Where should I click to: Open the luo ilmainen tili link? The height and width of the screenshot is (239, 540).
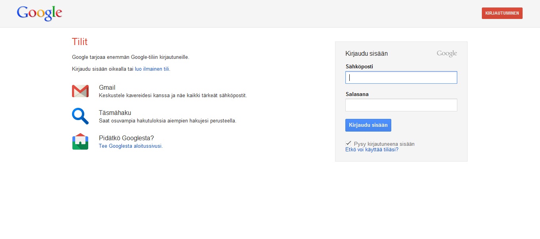152,69
